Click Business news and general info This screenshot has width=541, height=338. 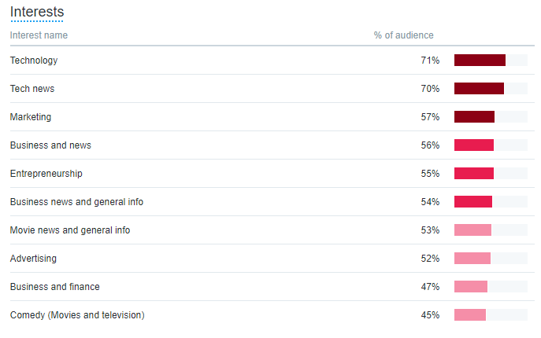click(76, 202)
